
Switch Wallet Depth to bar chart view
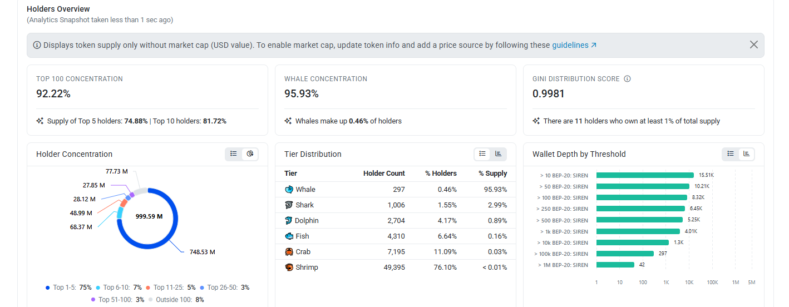tap(747, 154)
